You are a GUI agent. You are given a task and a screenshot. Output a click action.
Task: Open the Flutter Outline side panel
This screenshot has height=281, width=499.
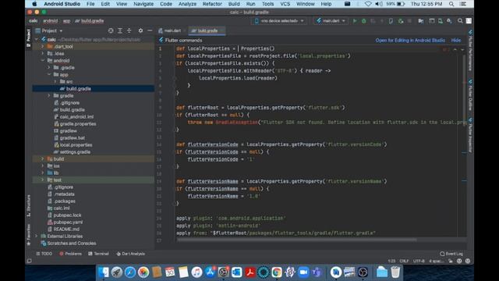pyautogui.click(x=470, y=95)
